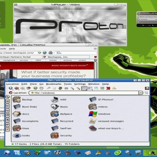Click 'articles' link on Neohapsis page

pos(53,60)
